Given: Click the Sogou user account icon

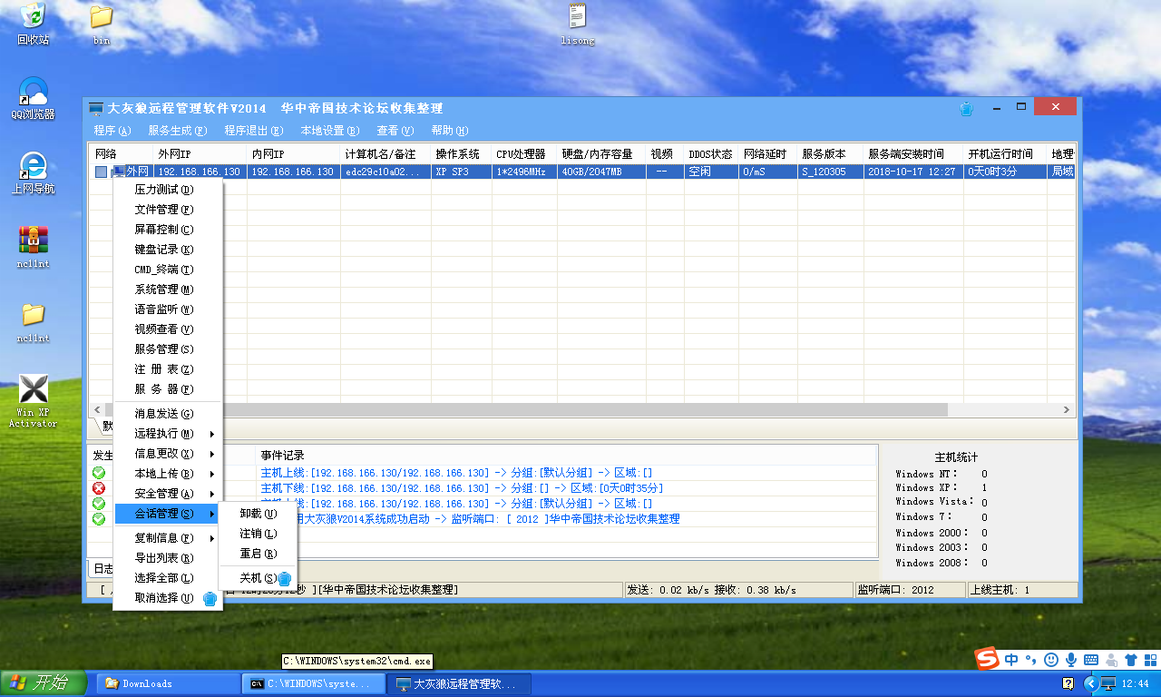Looking at the screenshot, I should 1110,660.
